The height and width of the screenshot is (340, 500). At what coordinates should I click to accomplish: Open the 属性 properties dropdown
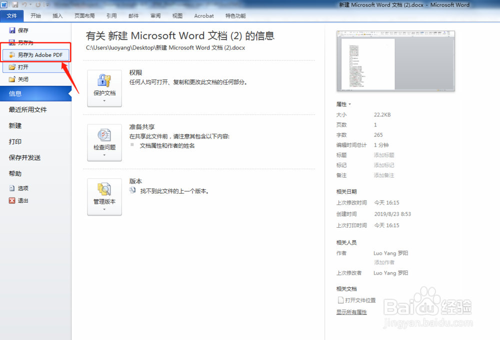(x=343, y=104)
